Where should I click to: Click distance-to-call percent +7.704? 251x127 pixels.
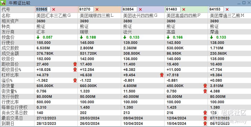click(x=216, y=70)
